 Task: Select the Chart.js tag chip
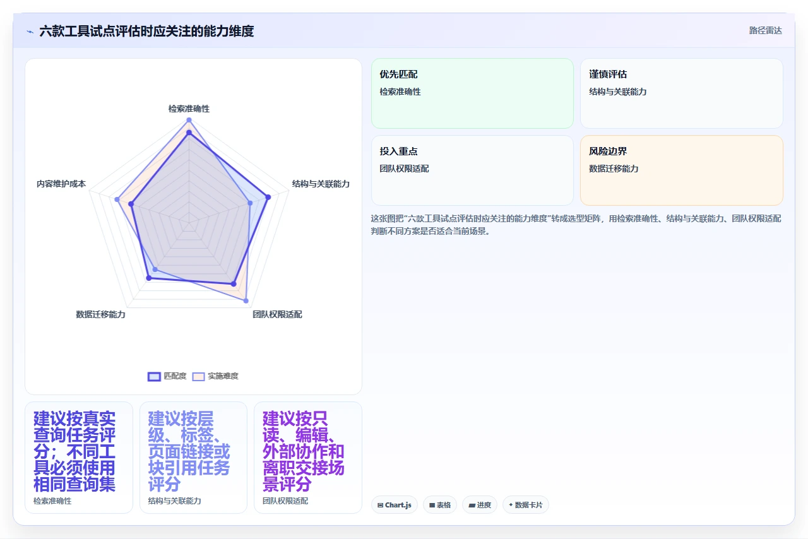click(x=395, y=505)
